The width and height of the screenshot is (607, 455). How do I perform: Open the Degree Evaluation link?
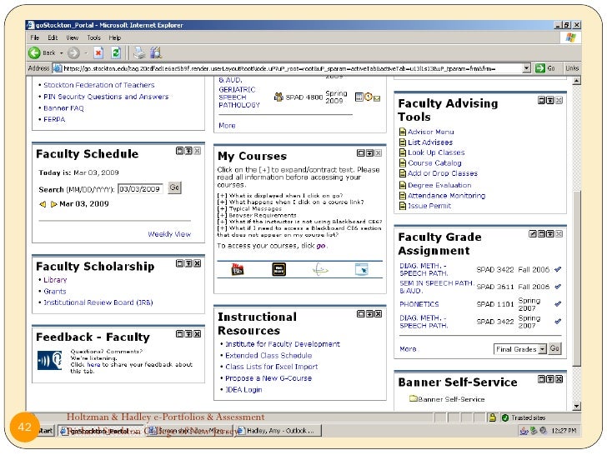439,185
